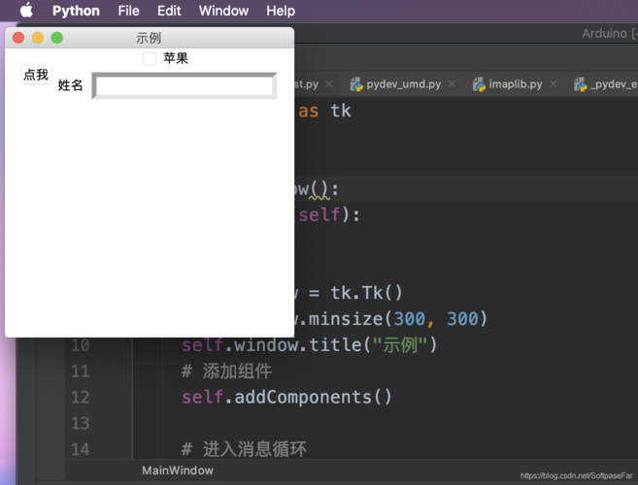638x485 pixels.
Task: Close the imaplib.py tab
Action: (553, 83)
